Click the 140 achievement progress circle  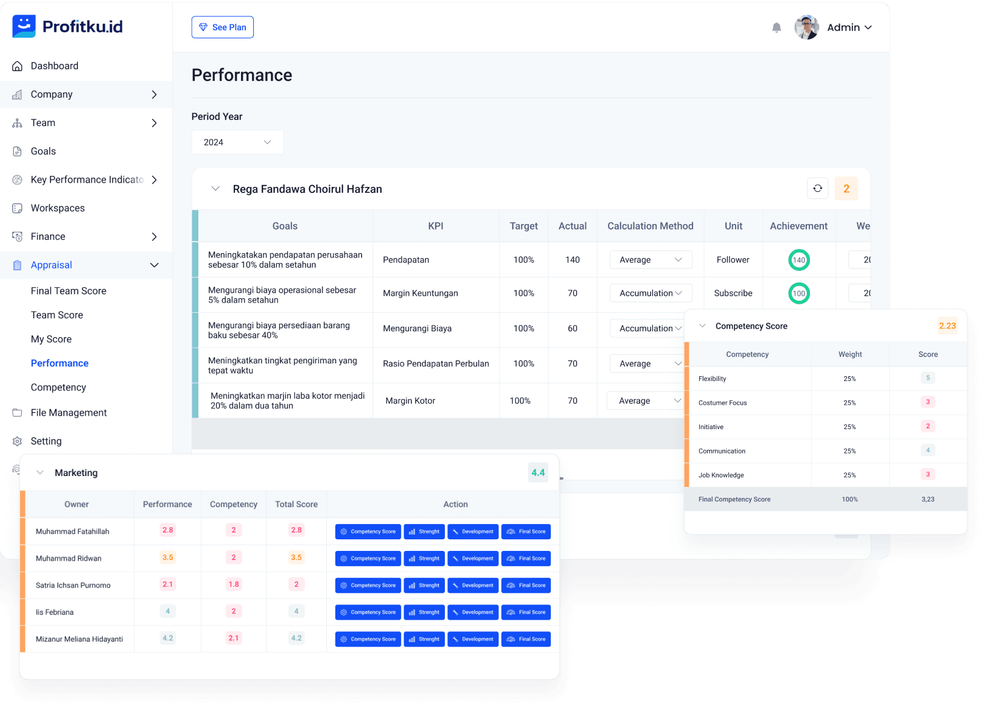(x=798, y=260)
